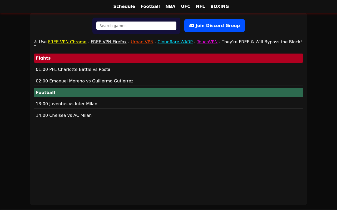The image size is (337, 210).
Task: Go to the Football nav section
Action: pyautogui.click(x=150, y=7)
